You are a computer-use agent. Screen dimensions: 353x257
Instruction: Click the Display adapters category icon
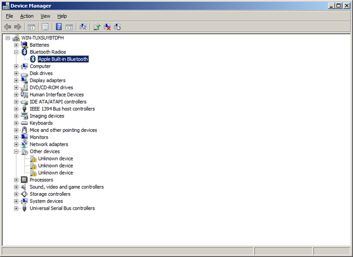(x=24, y=81)
